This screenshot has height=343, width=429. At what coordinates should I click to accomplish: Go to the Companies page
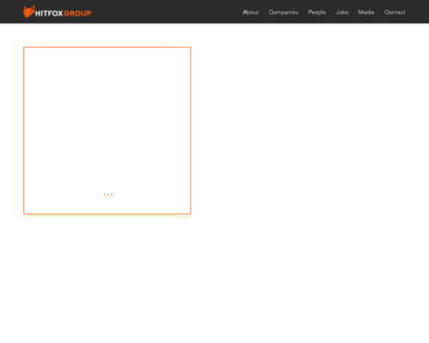(283, 12)
